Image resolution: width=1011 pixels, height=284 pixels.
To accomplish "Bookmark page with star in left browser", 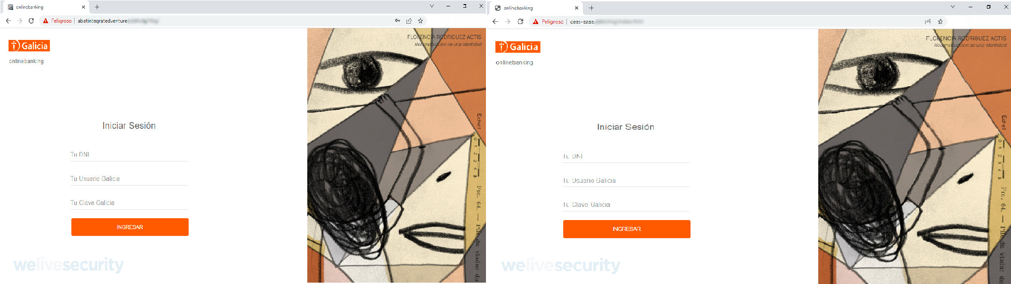I will (420, 21).
